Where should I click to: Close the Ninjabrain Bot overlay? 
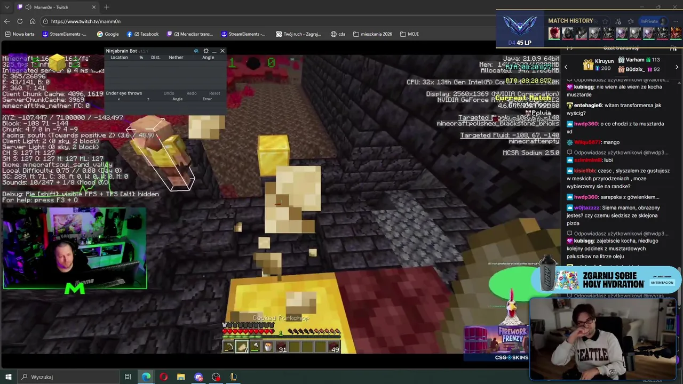[223, 51]
